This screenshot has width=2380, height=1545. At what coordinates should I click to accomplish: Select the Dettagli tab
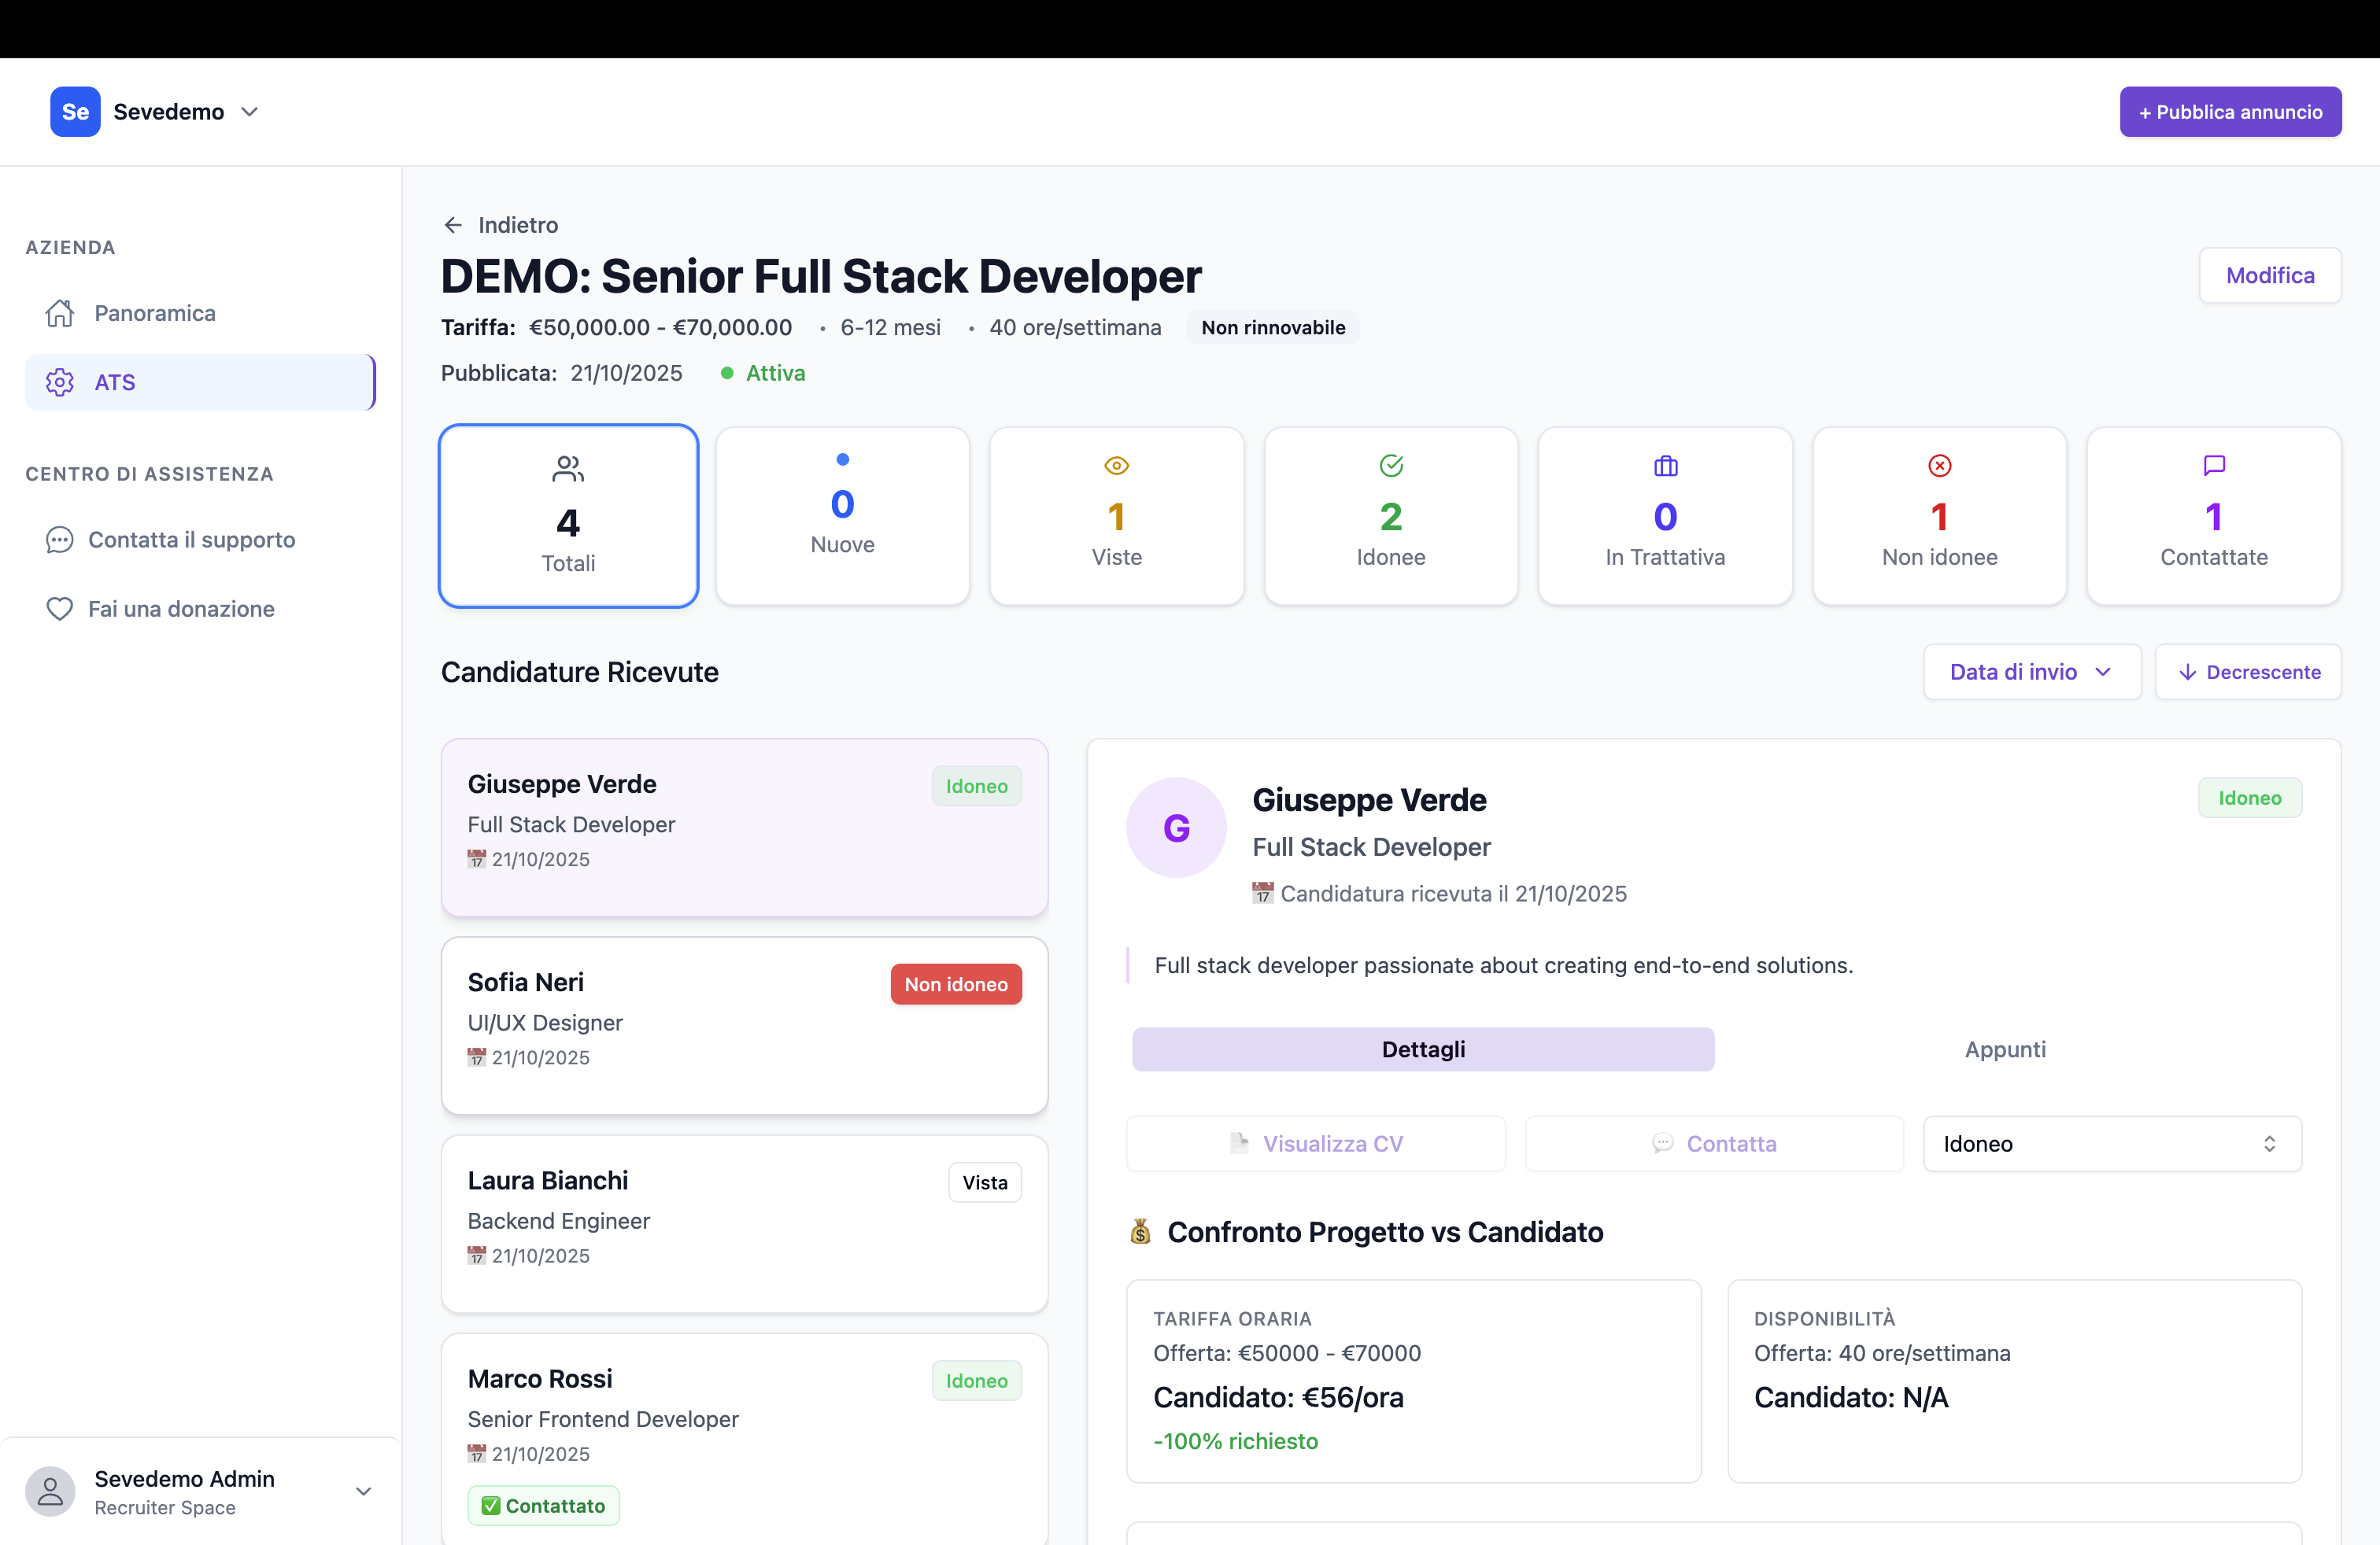(x=1423, y=1049)
